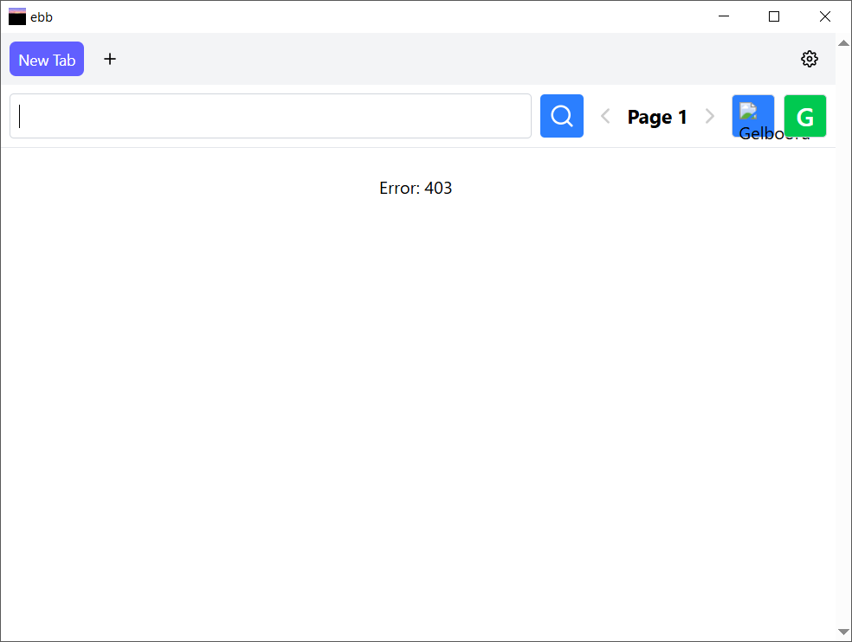Maximize the ebb window
This screenshot has width=852, height=642.
click(x=774, y=16)
